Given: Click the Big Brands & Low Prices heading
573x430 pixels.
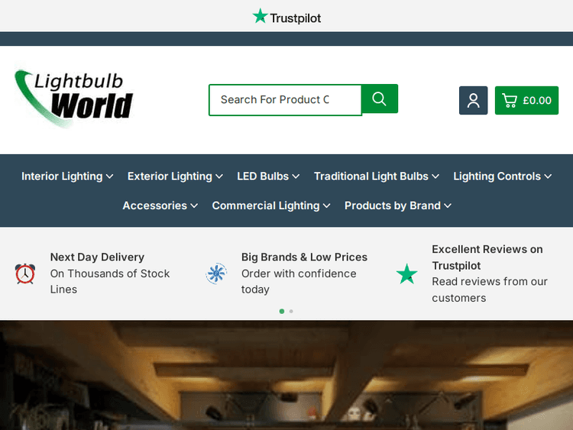Looking at the screenshot, I should (304, 257).
